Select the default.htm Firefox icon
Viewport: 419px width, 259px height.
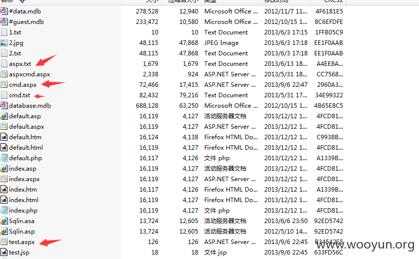[x=4, y=137]
